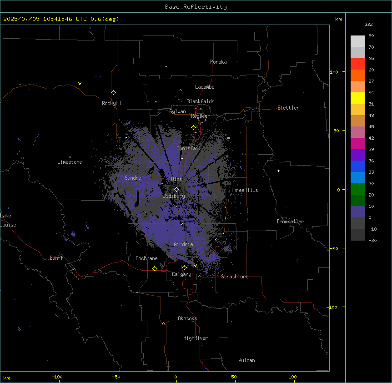Click the Drumheller label
The height and width of the screenshot is (383, 392).
[x=290, y=222]
